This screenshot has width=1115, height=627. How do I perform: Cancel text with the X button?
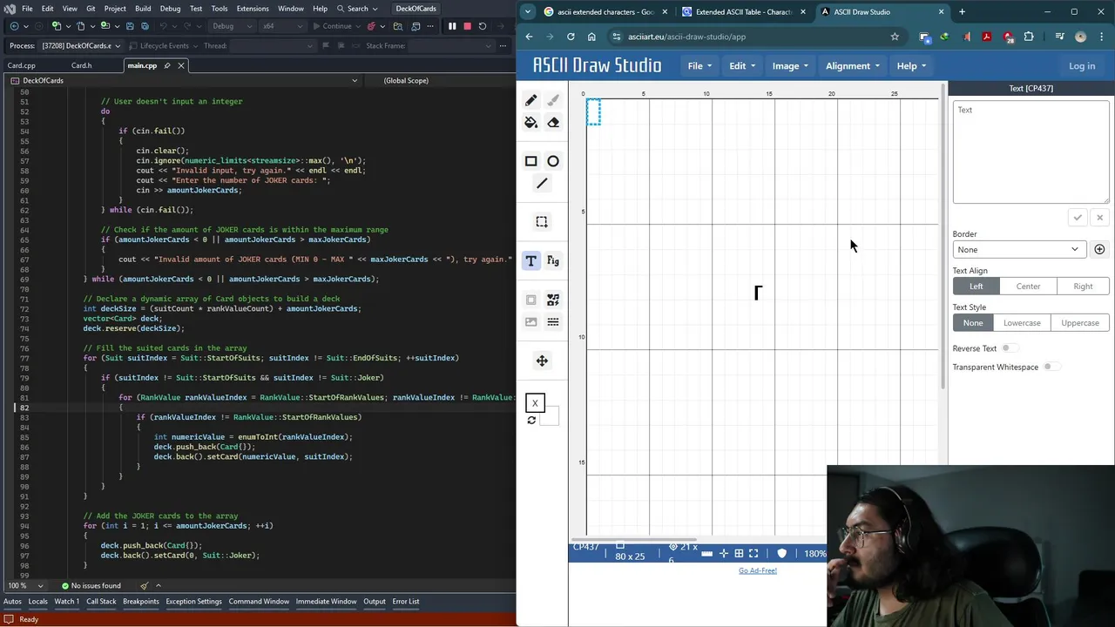[1099, 218]
